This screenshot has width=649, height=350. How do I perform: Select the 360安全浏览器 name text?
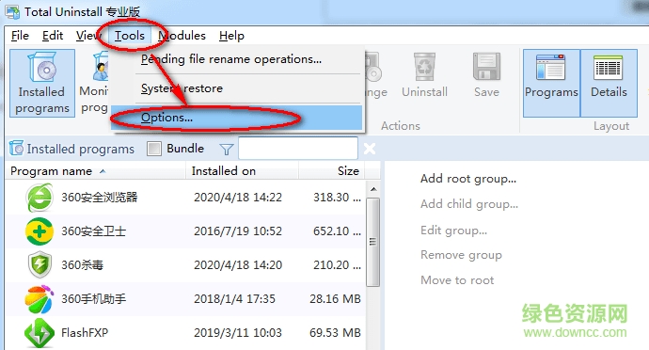pos(100,198)
